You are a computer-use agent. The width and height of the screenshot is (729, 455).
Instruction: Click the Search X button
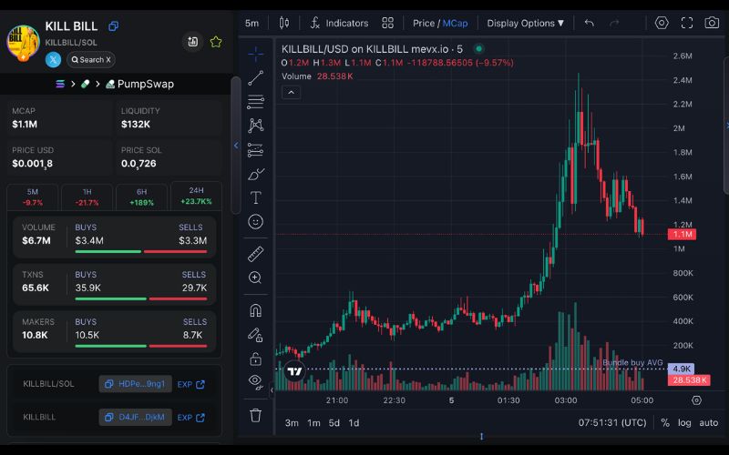(91, 59)
